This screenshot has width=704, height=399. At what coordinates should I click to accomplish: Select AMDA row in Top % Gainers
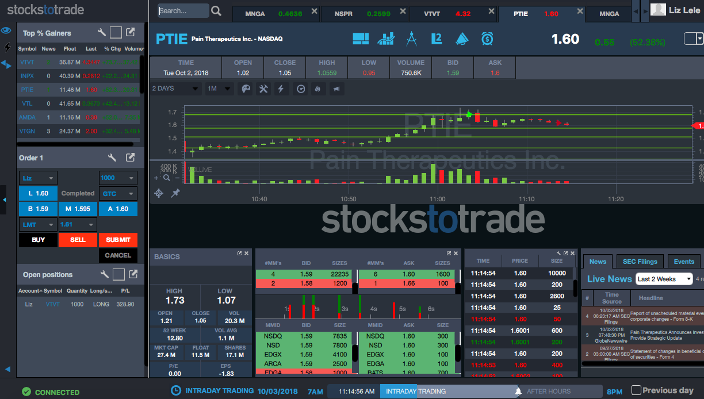coord(78,117)
